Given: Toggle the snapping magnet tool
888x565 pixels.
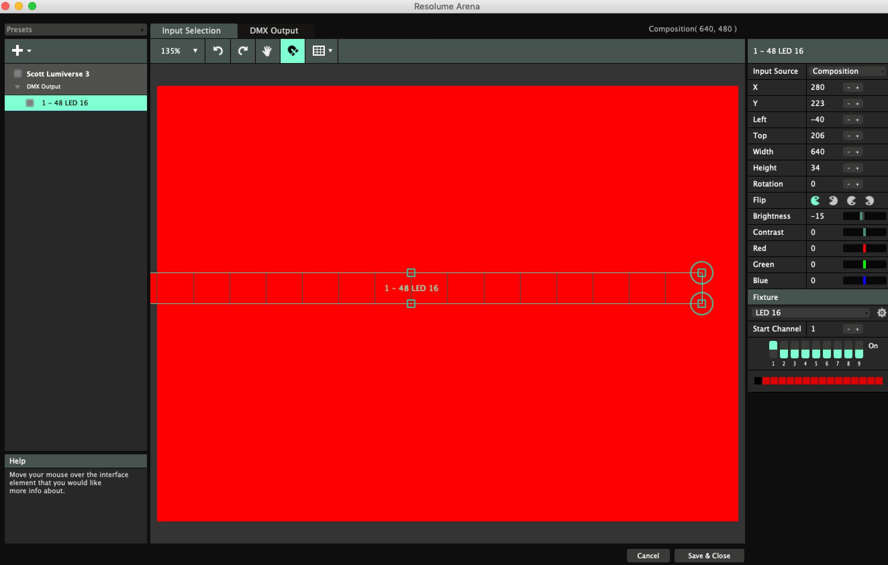Looking at the screenshot, I should pos(292,51).
